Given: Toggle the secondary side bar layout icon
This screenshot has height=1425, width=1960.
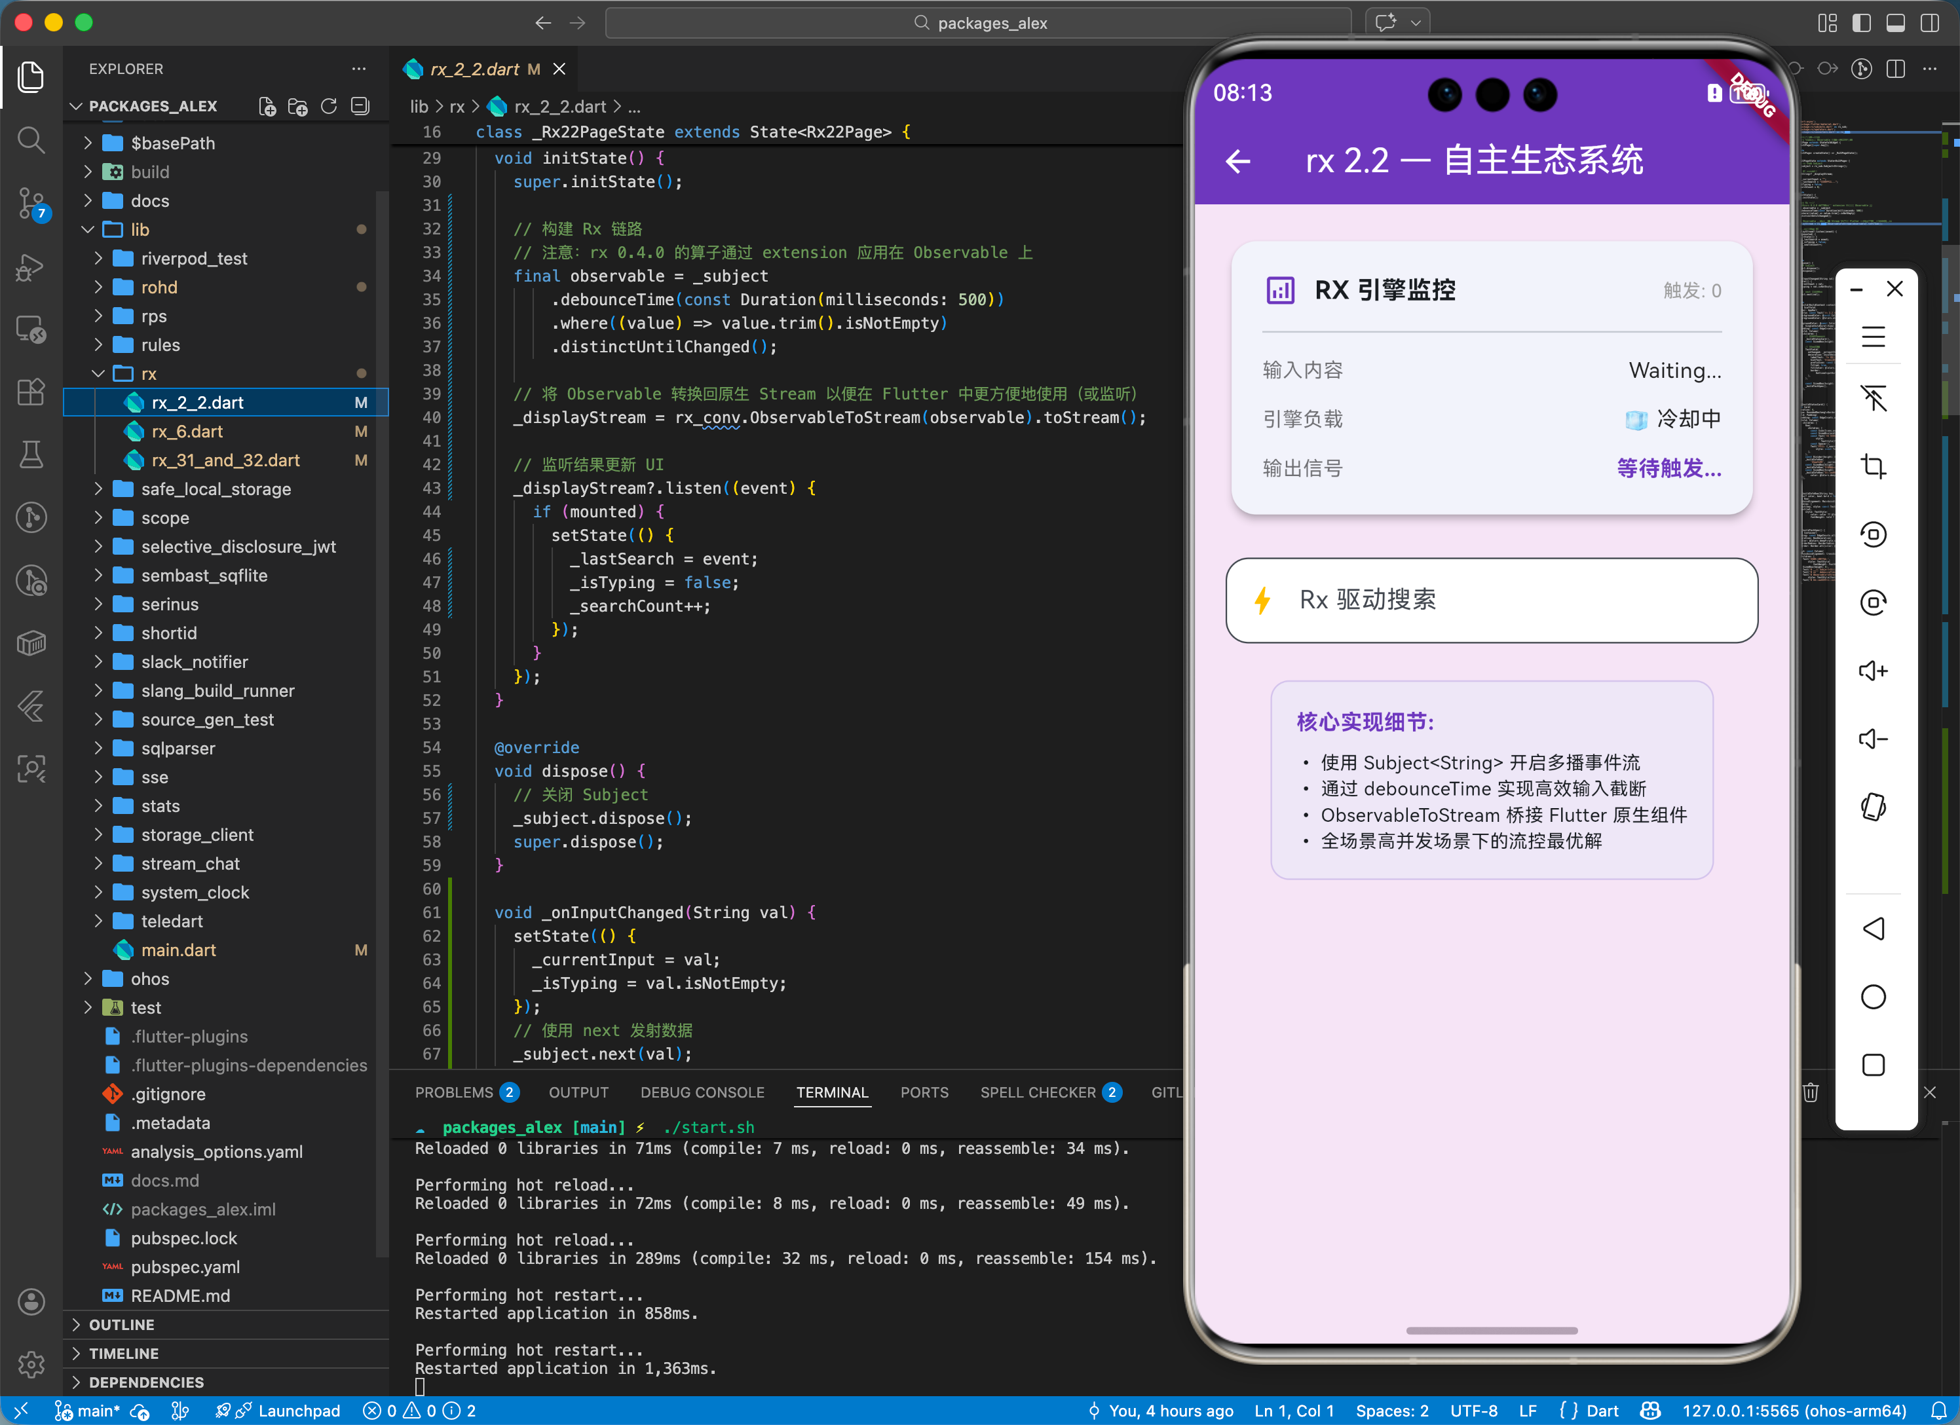Looking at the screenshot, I should pyautogui.click(x=1929, y=24).
